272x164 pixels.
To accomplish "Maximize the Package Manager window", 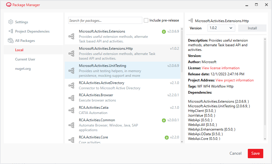I will [256, 5].
